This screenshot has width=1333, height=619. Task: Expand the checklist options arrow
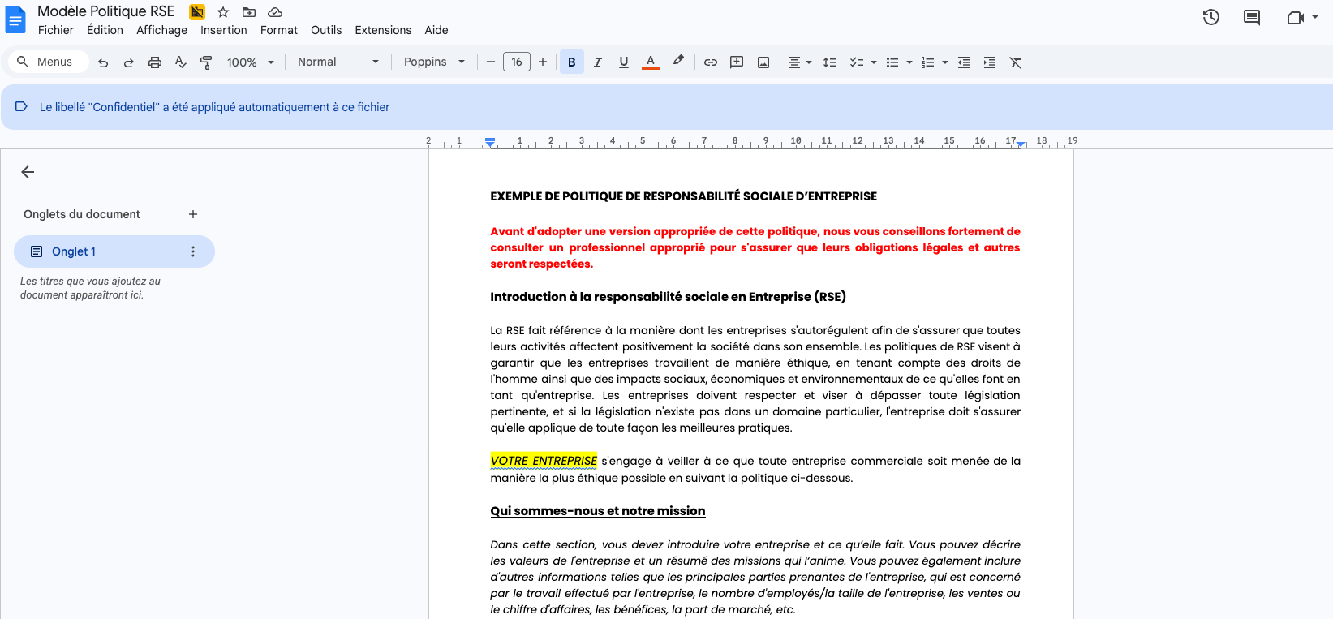tap(874, 62)
